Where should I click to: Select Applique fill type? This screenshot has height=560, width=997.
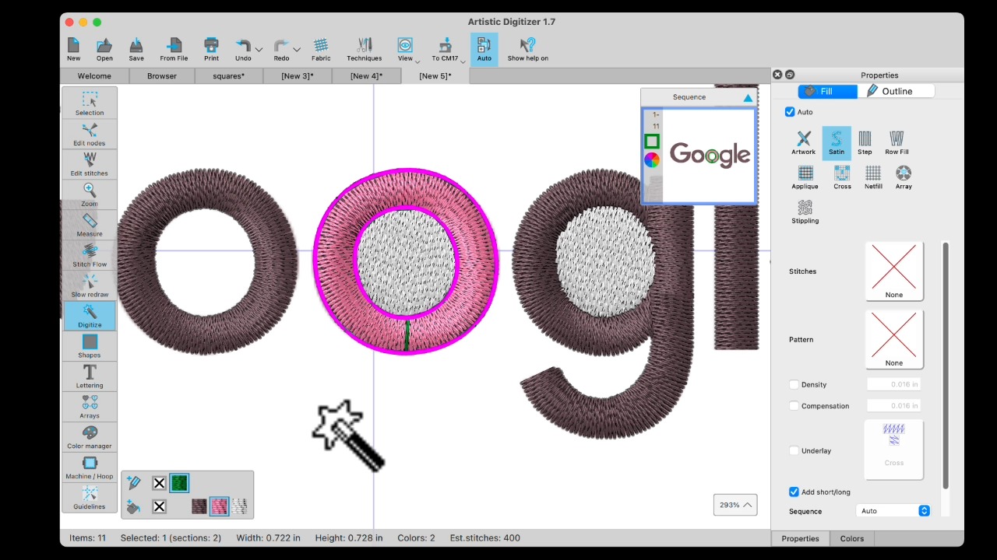[x=805, y=177]
